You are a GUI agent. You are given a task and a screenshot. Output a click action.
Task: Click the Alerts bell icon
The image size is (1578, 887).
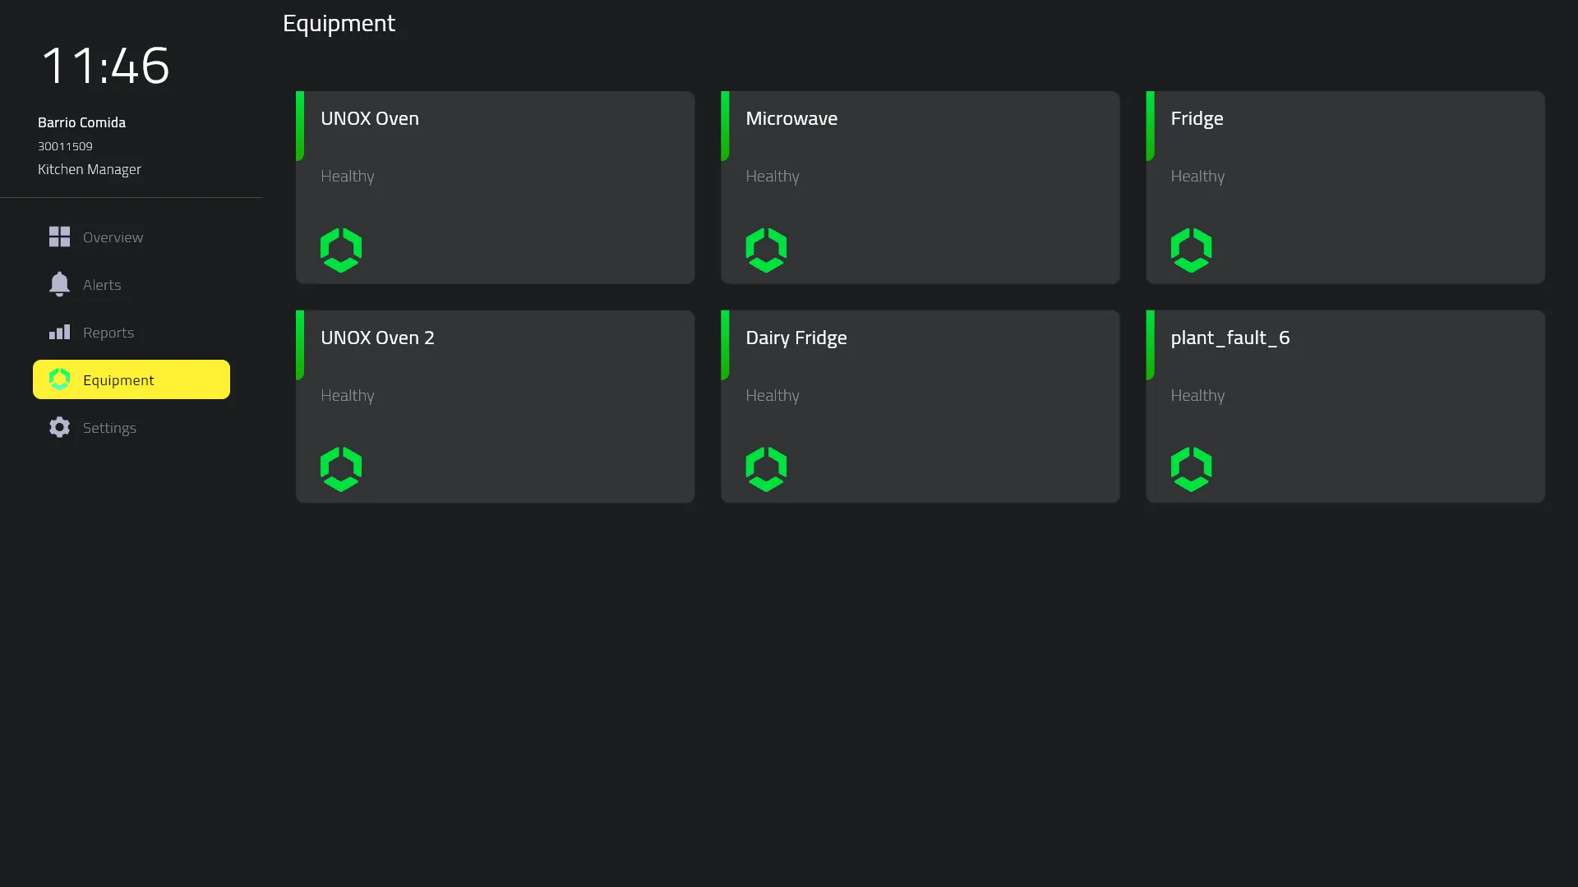coord(58,284)
